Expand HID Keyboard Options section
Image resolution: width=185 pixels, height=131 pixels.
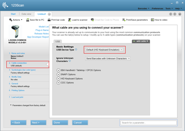click(58, 78)
